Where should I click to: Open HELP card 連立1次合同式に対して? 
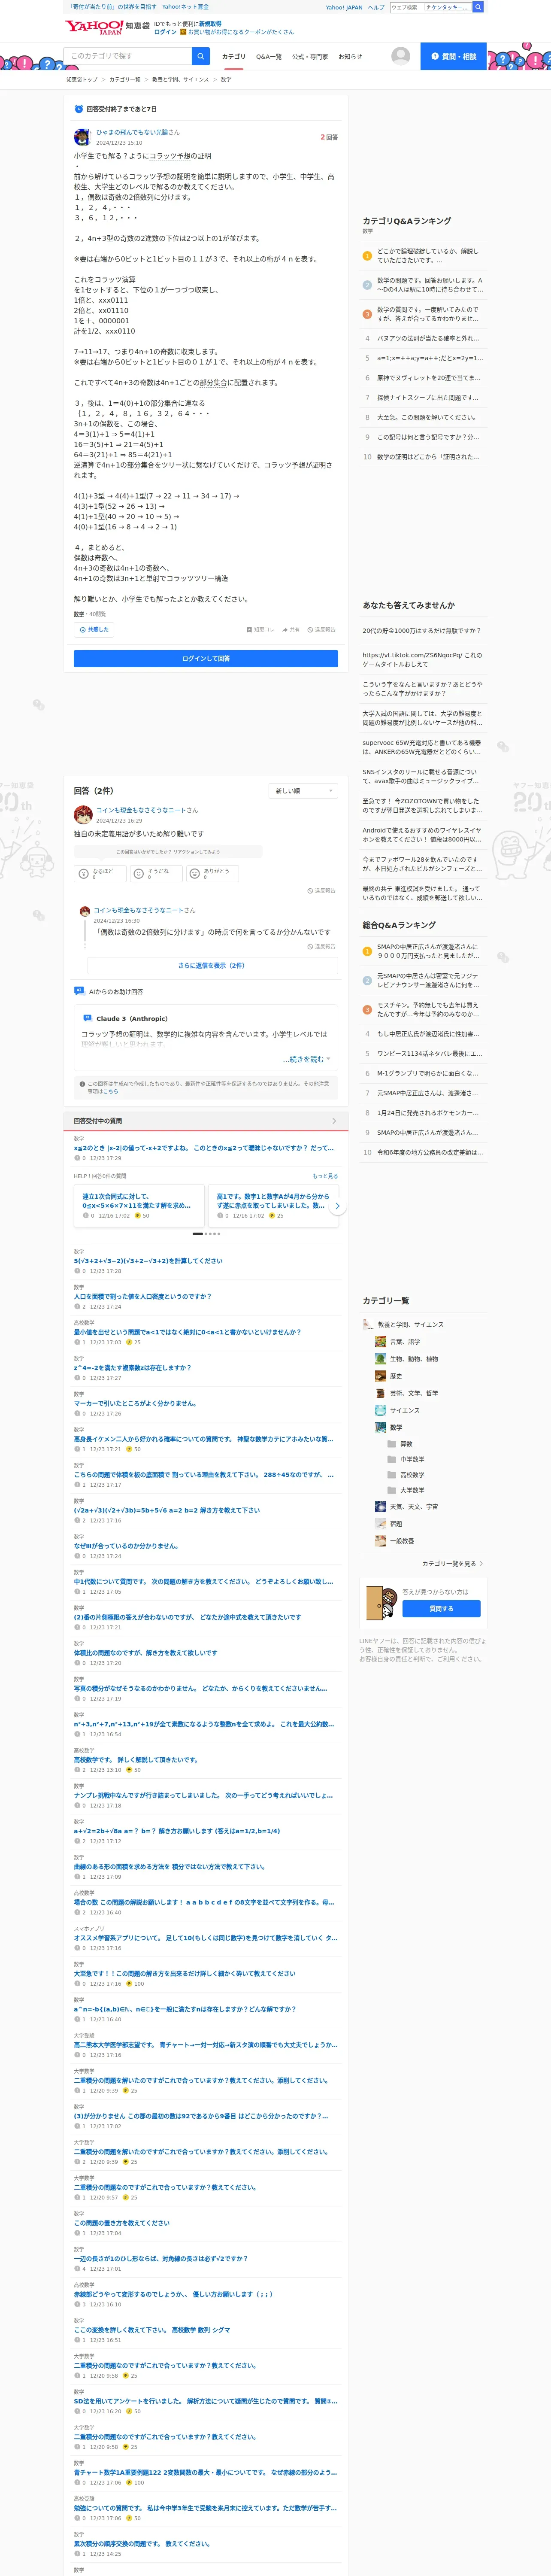139,1206
